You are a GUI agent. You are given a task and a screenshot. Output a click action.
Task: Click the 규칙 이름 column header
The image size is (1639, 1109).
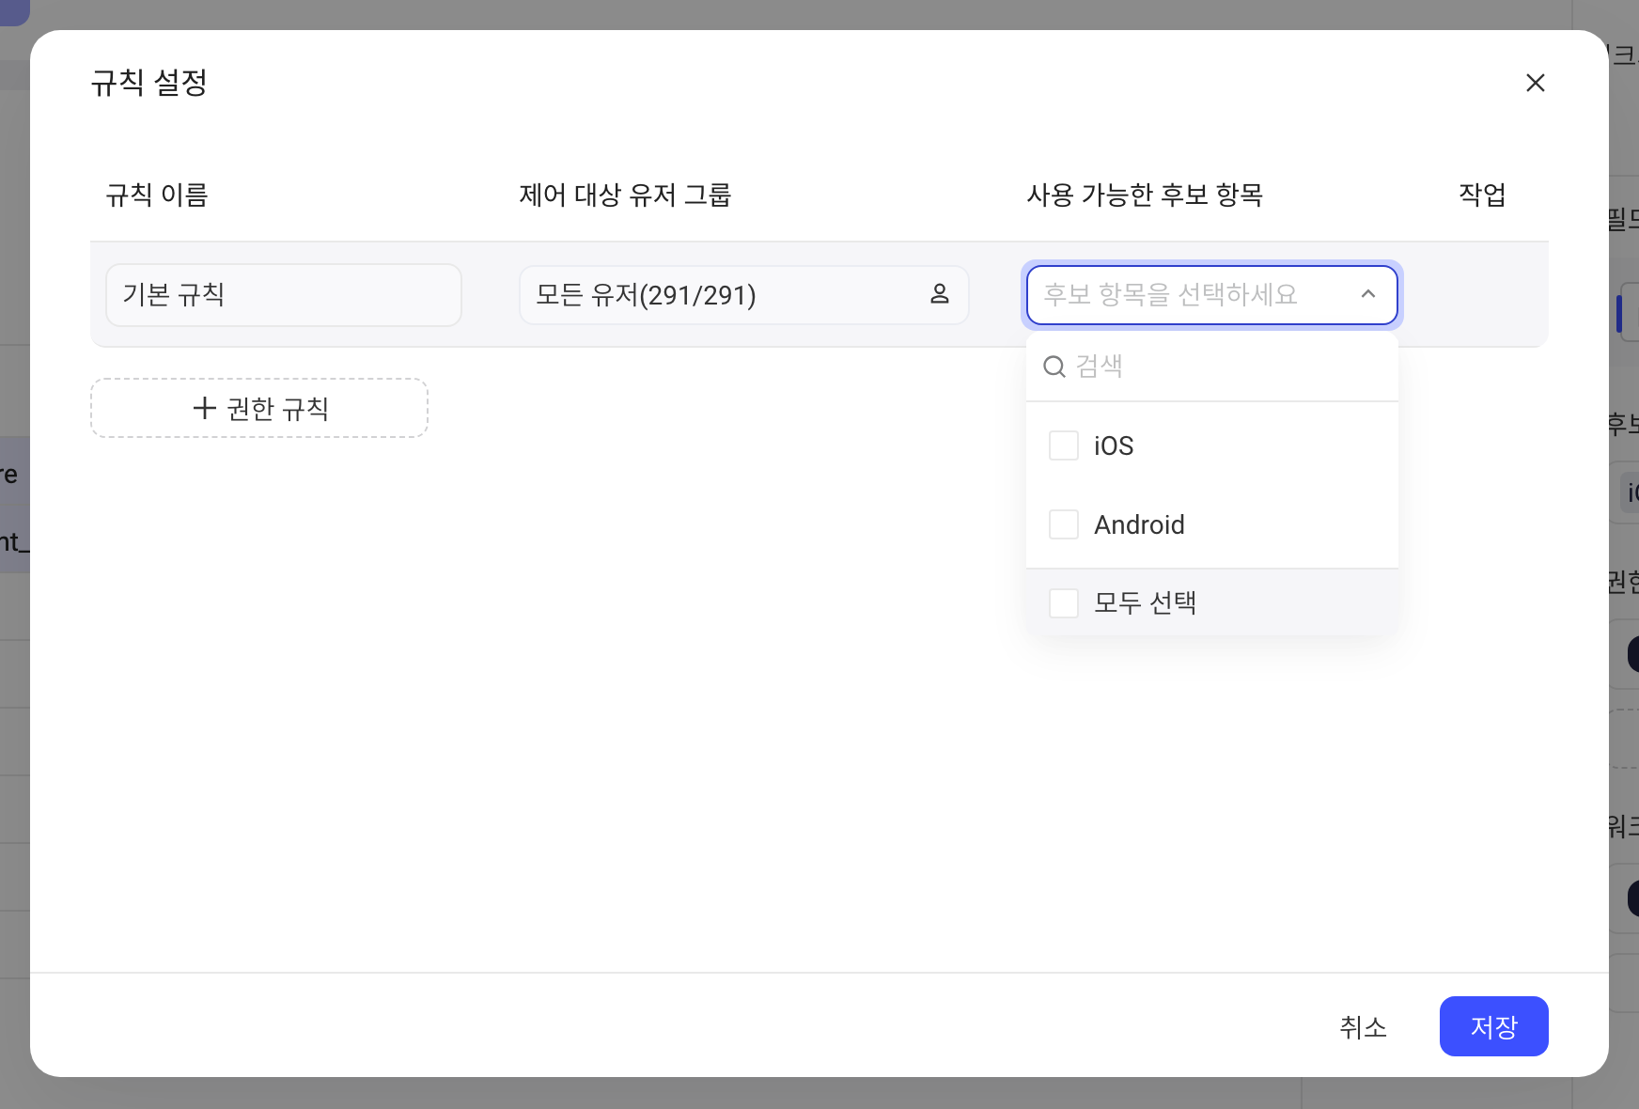click(x=157, y=195)
